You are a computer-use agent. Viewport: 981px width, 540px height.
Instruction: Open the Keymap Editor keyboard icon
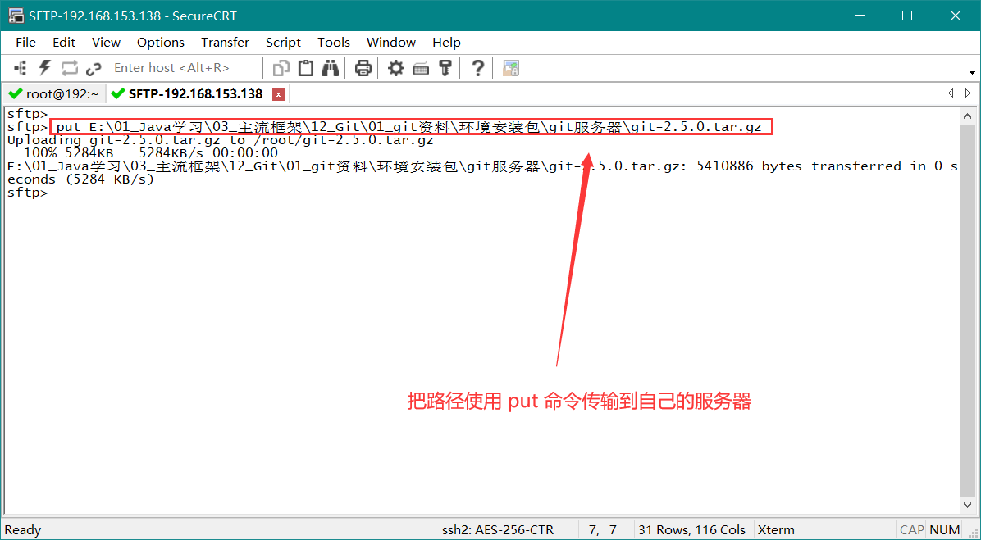421,68
